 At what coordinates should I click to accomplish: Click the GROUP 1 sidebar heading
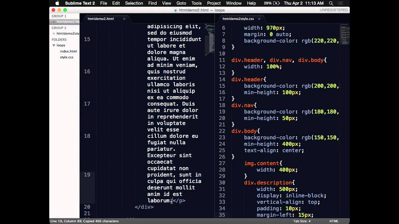tap(59, 16)
